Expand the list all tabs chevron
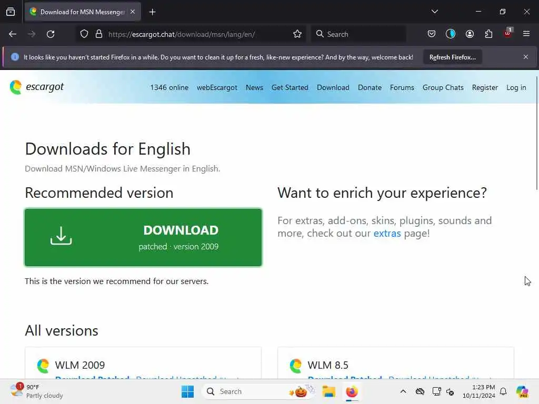 tap(434, 12)
